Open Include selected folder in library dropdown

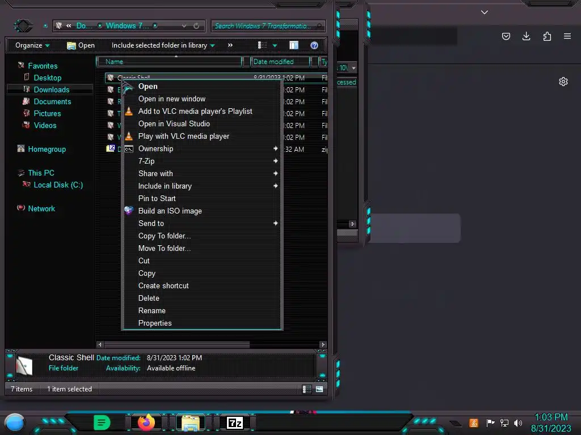coord(163,45)
